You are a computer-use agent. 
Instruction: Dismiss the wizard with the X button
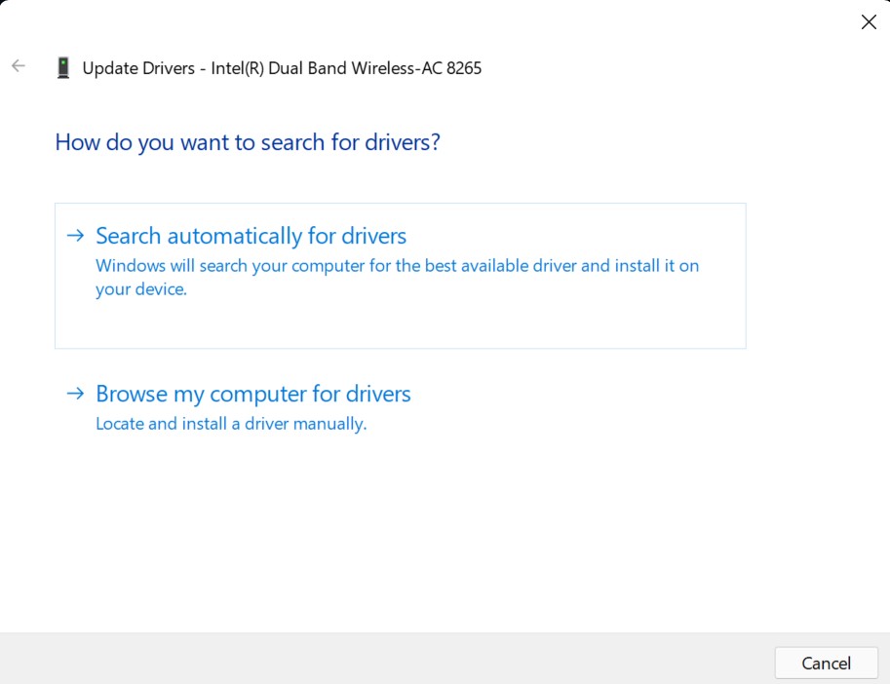click(868, 21)
